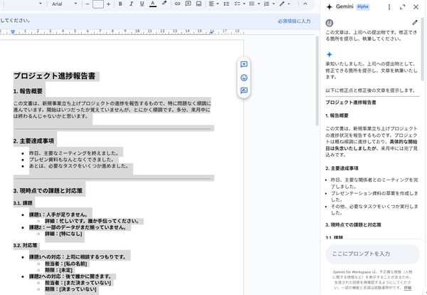Open the text alignment dropdown
427x295 pixels.
(213, 4)
